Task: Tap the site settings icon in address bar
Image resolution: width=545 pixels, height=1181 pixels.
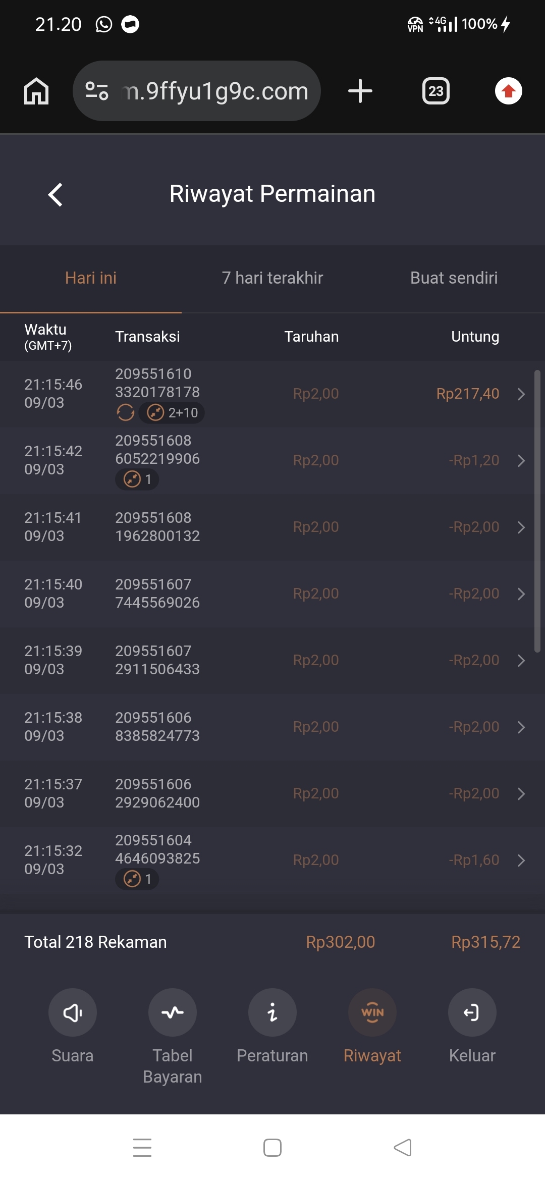Action: pos(97,91)
